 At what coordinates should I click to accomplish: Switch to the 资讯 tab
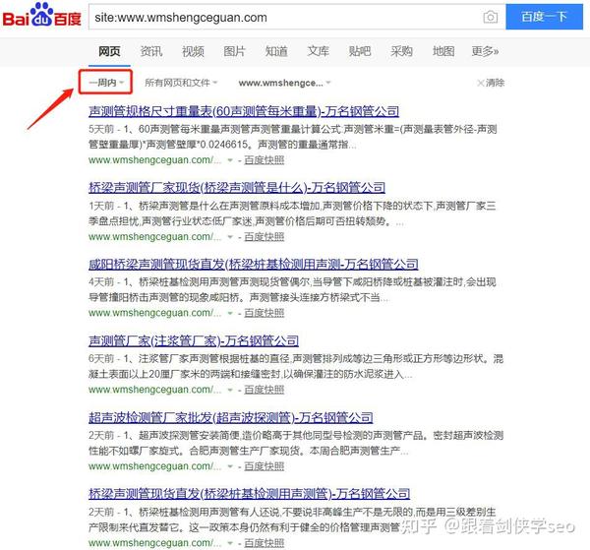(x=151, y=51)
